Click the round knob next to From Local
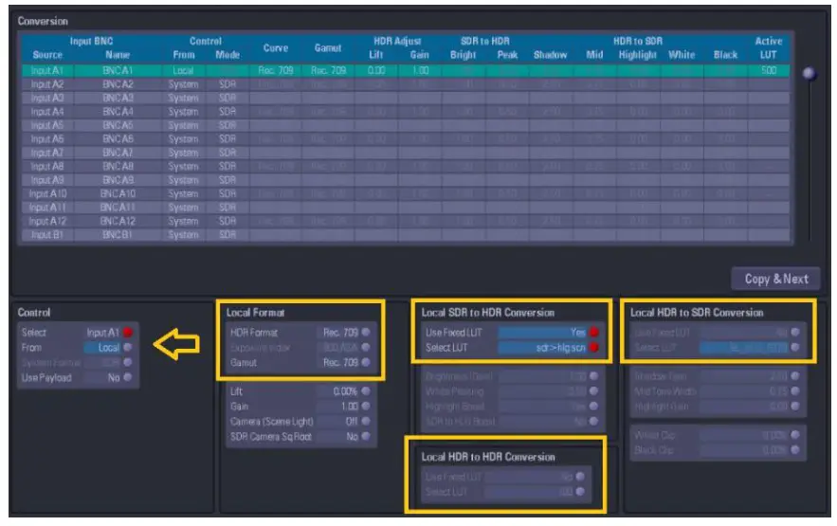 click(x=128, y=347)
